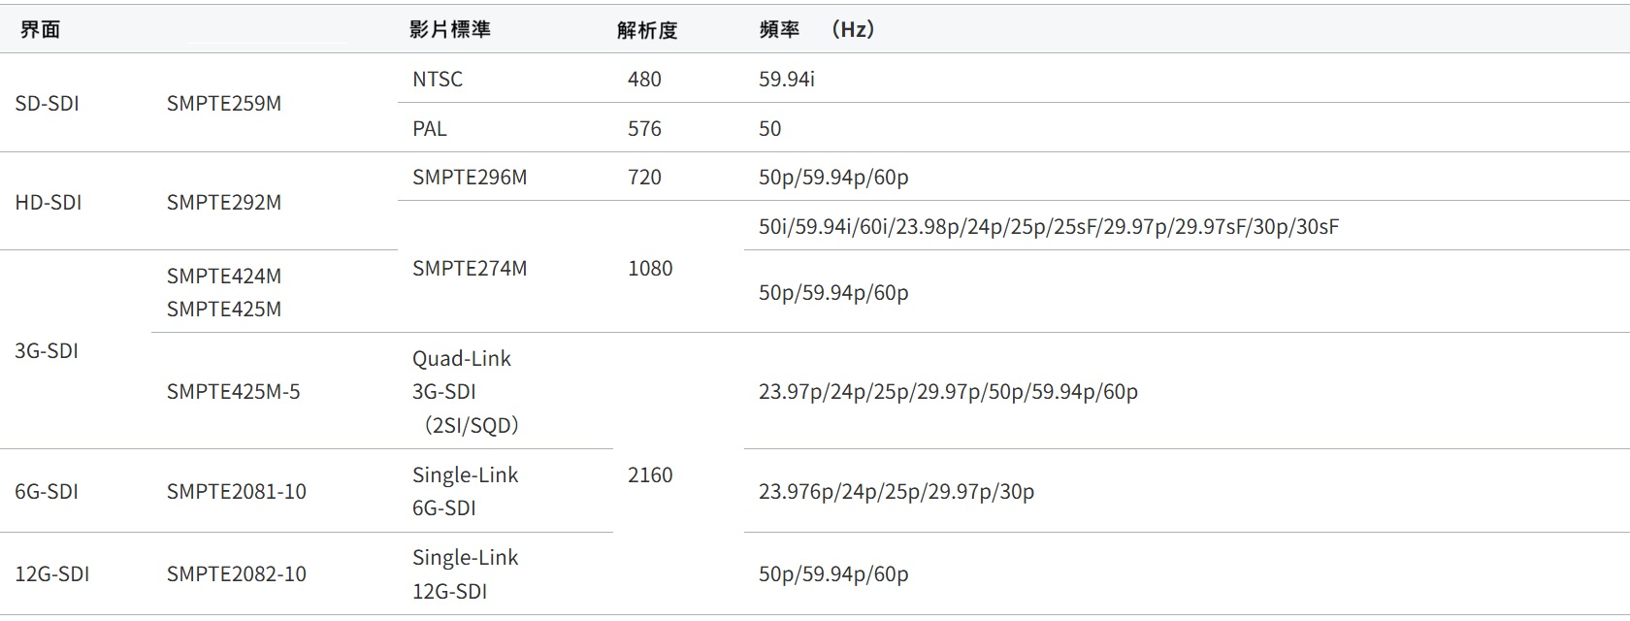Select the 3G-SDI interface cell
This screenshot has width=1630, height=621.
pos(47,350)
